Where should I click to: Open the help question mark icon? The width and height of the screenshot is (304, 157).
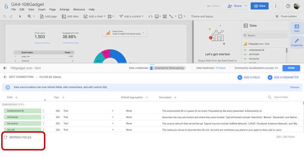288,6
